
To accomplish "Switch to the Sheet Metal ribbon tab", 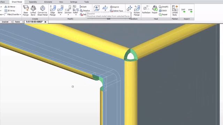I will click(x=17, y=2).
